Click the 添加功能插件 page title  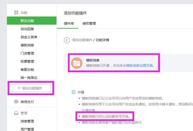click(75, 13)
